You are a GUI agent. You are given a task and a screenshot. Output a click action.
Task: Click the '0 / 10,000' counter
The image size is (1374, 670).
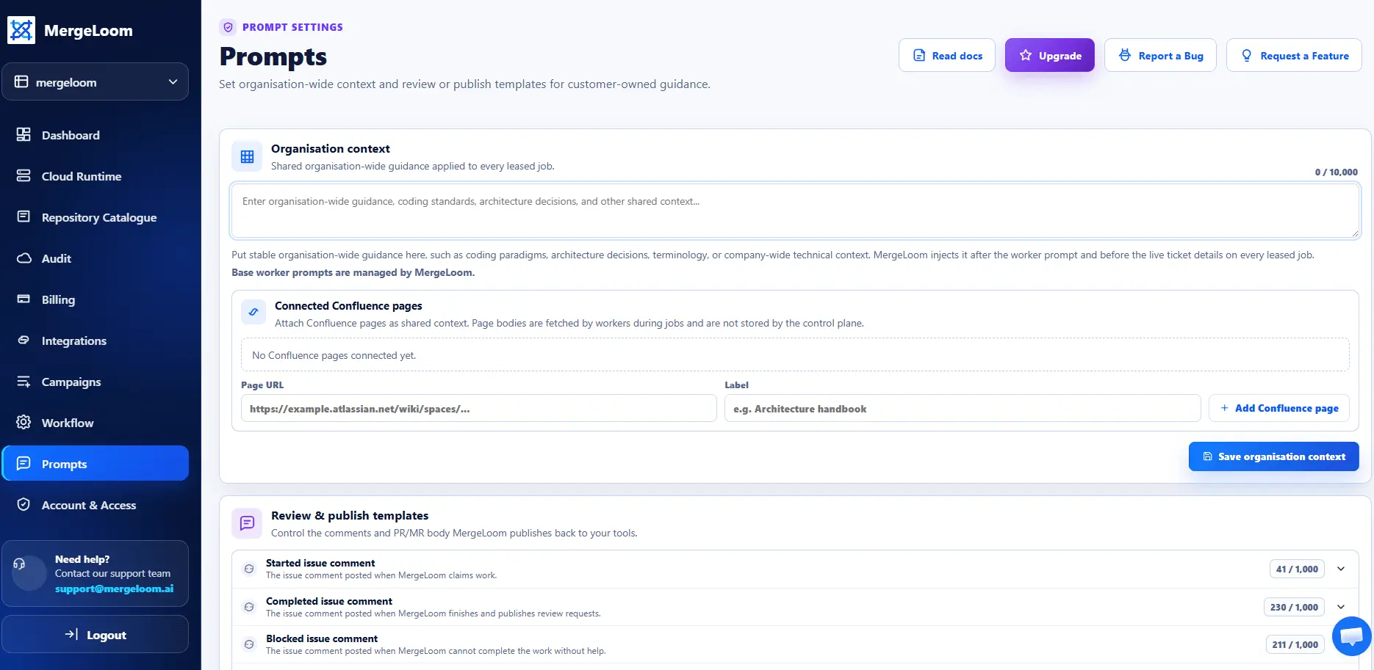click(1336, 172)
